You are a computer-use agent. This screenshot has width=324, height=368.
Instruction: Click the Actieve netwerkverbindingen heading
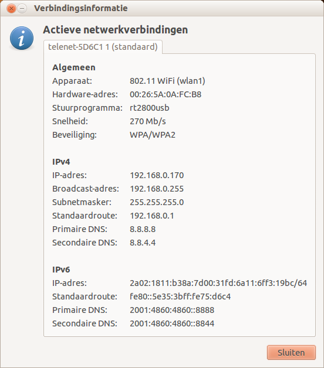click(116, 30)
